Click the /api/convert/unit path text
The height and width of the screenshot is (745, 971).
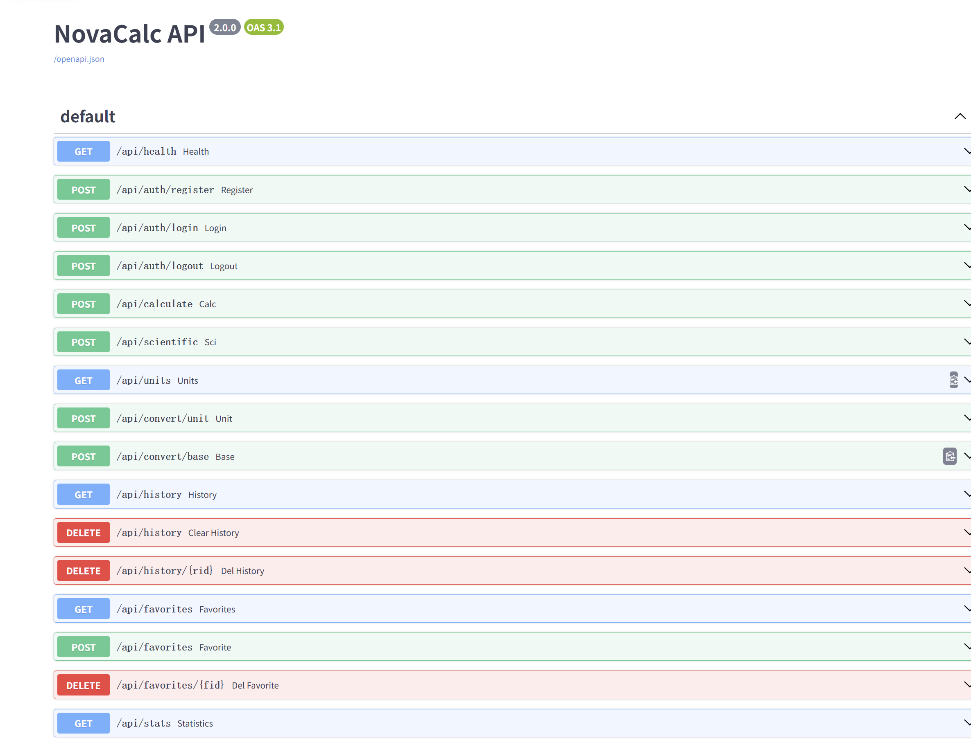(163, 418)
